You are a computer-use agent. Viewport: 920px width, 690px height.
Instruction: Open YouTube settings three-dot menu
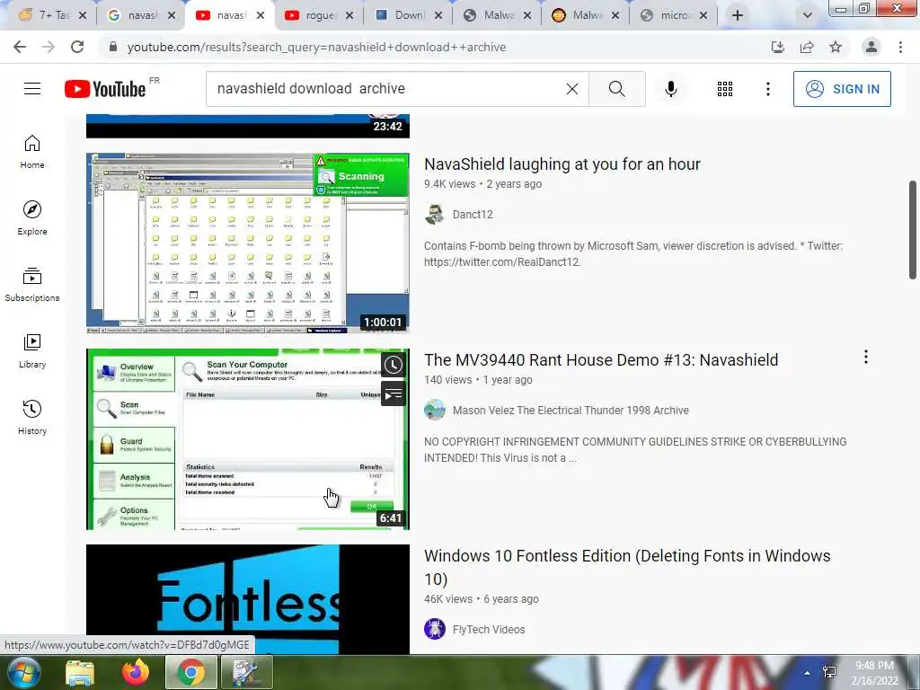point(767,89)
